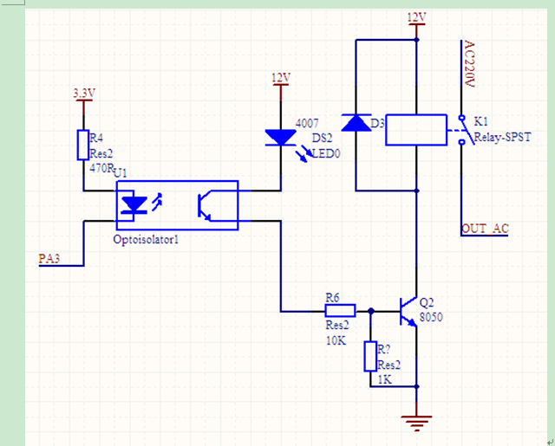The width and height of the screenshot is (555, 446).
Task: Click the Relay-SPST comment text
Action: coord(503,137)
